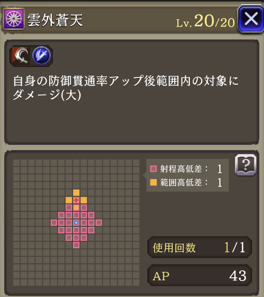Screen dimensions: 264x297
Task: Tap the bottommost pink range cell
Action: click(x=76, y=245)
